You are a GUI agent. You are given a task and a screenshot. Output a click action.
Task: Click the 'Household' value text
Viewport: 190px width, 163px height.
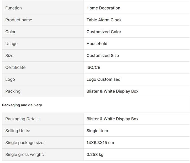[97, 44]
